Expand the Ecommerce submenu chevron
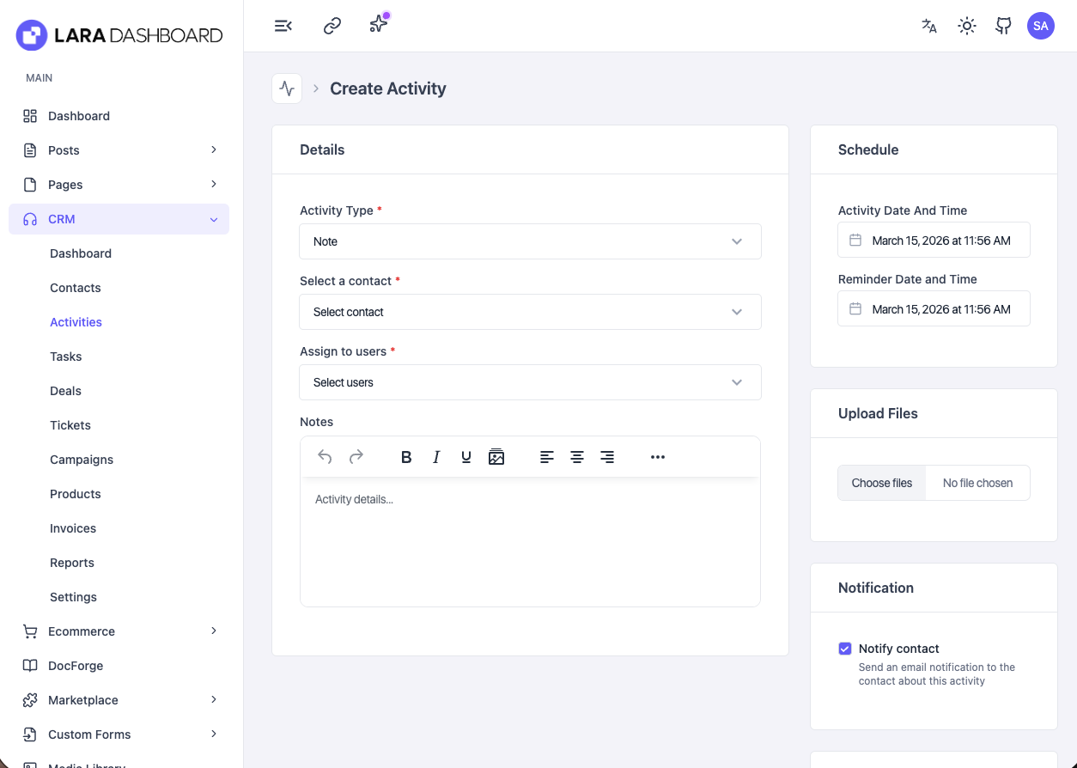1077x768 pixels. pos(214,631)
